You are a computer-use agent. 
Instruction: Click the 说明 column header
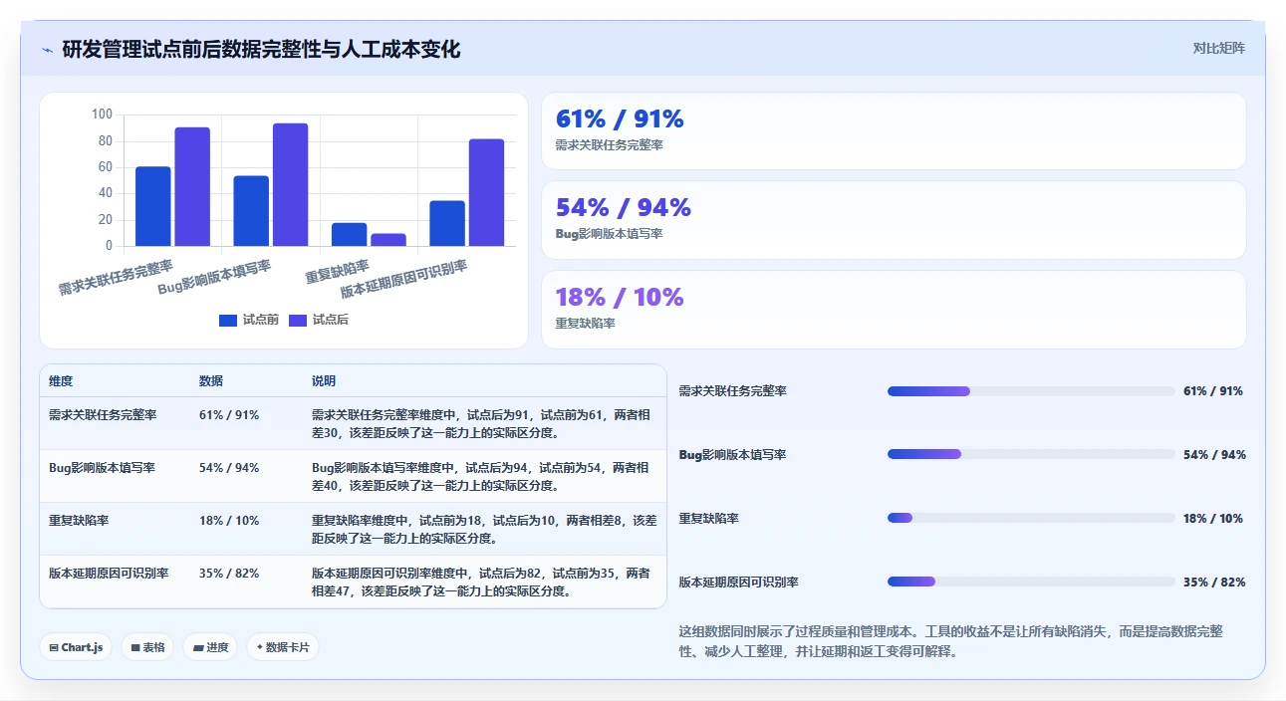coord(324,381)
